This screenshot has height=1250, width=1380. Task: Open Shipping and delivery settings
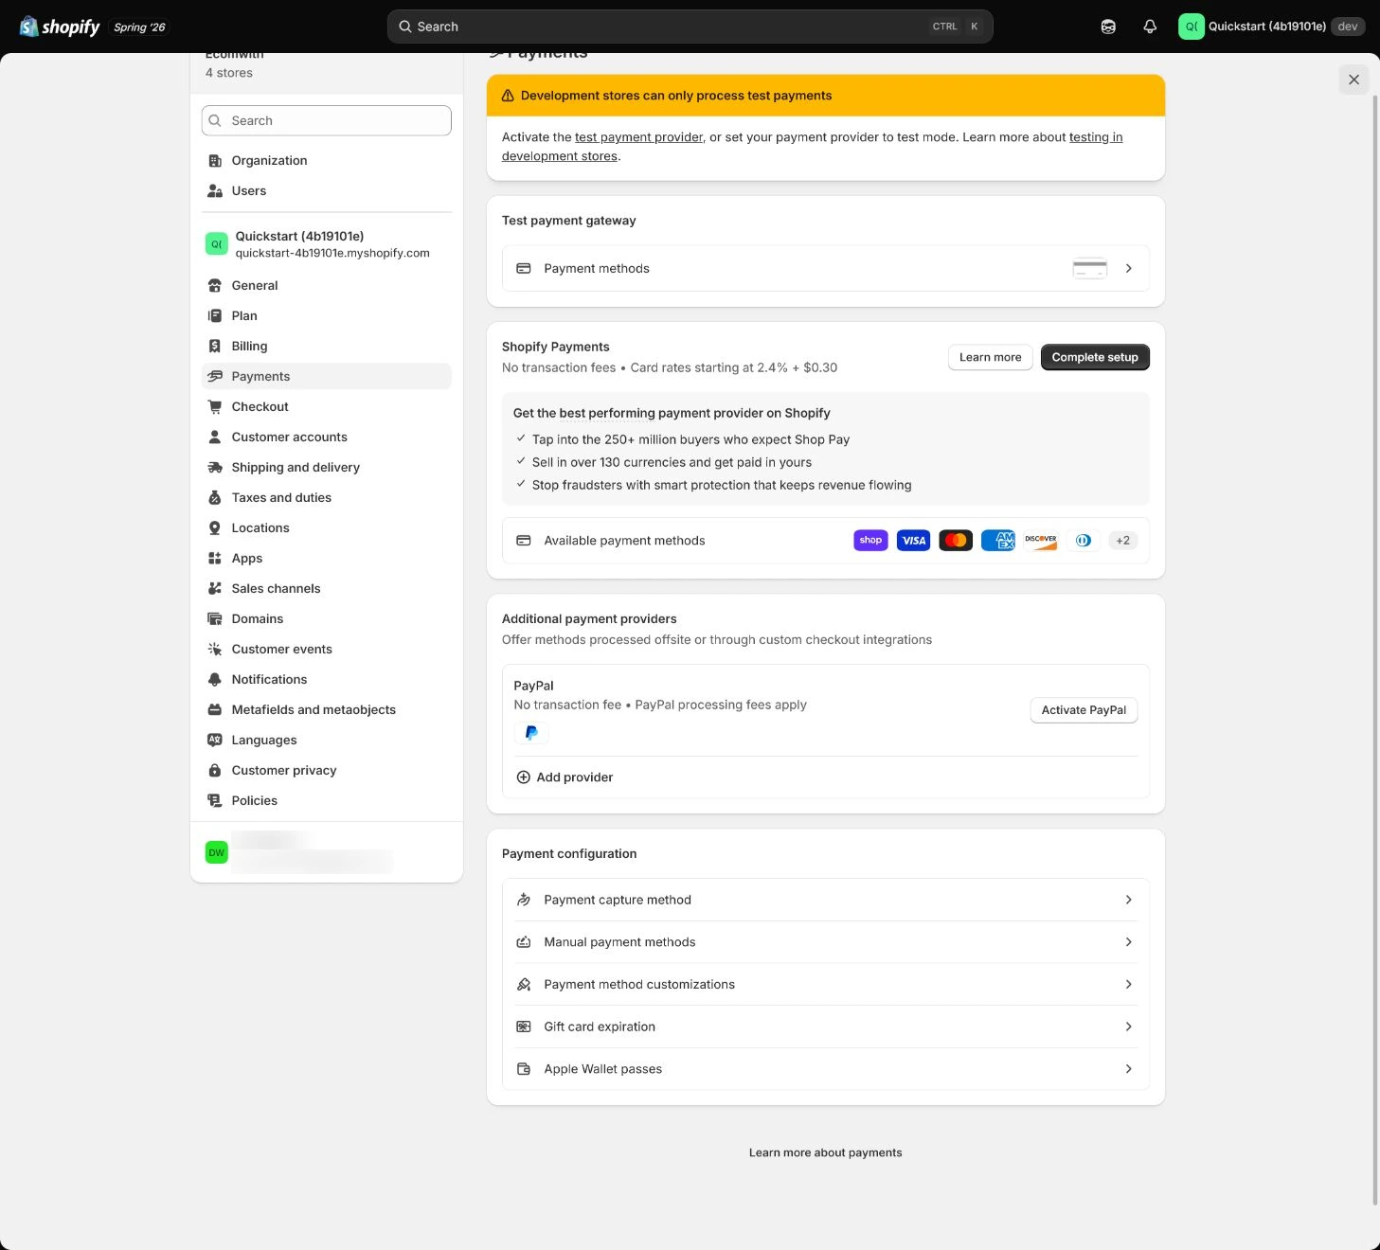pyautogui.click(x=326, y=468)
